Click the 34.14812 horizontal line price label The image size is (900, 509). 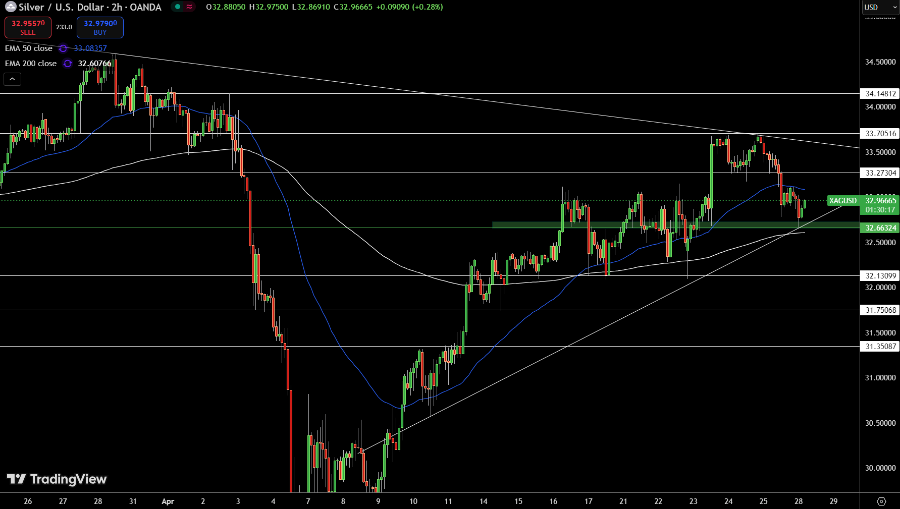(x=880, y=94)
